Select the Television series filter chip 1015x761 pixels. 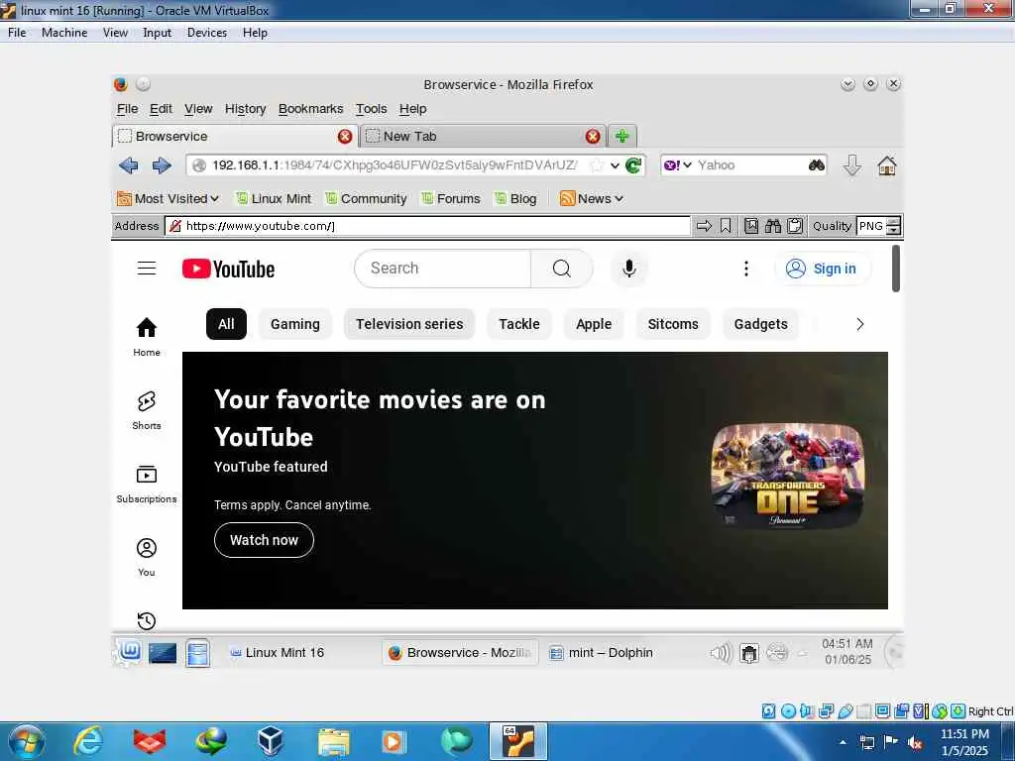pyautogui.click(x=409, y=324)
